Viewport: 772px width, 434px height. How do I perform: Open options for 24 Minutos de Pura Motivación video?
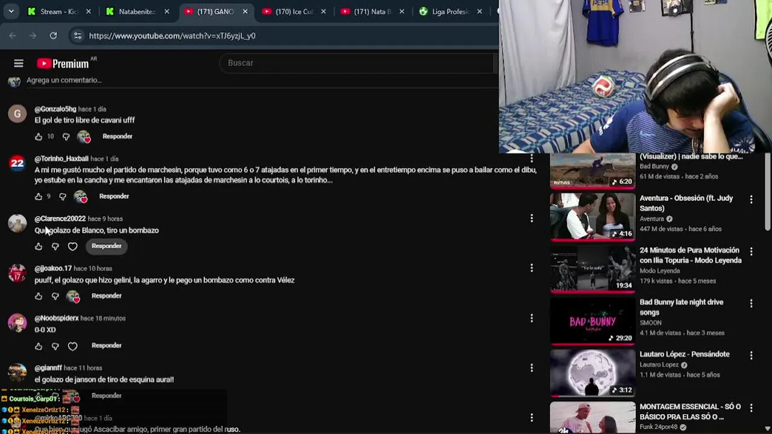(x=751, y=251)
